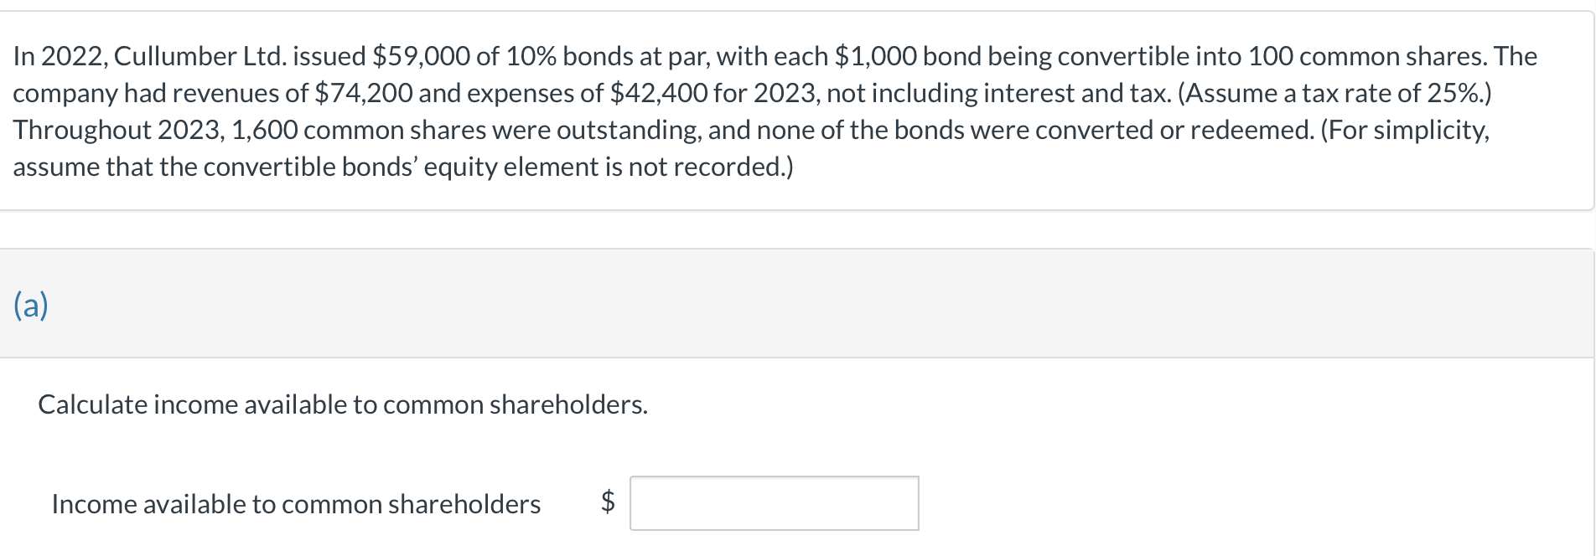Click the gray (a) section bar

tap(796, 306)
